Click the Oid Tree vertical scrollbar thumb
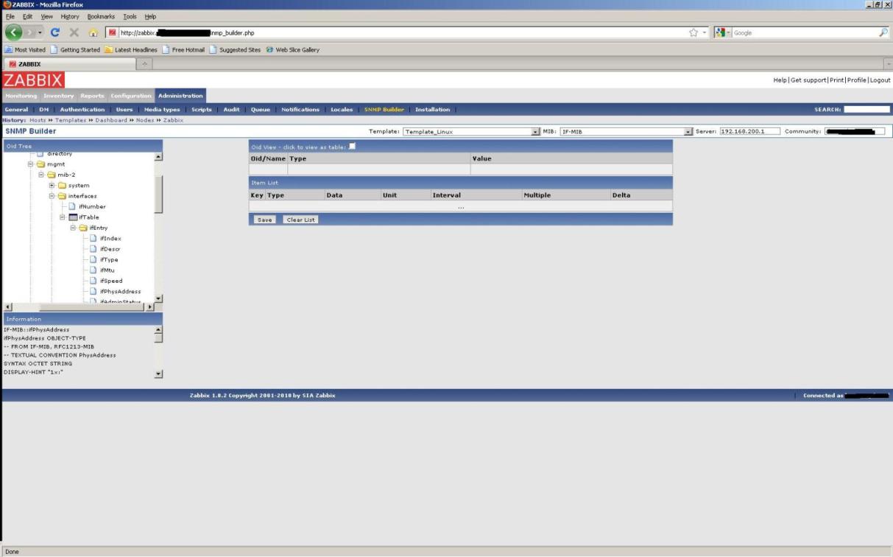The height and width of the screenshot is (557, 893). point(158,195)
